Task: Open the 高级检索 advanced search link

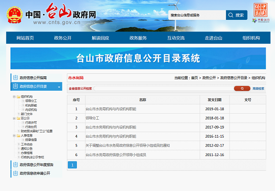Action: click(259, 88)
